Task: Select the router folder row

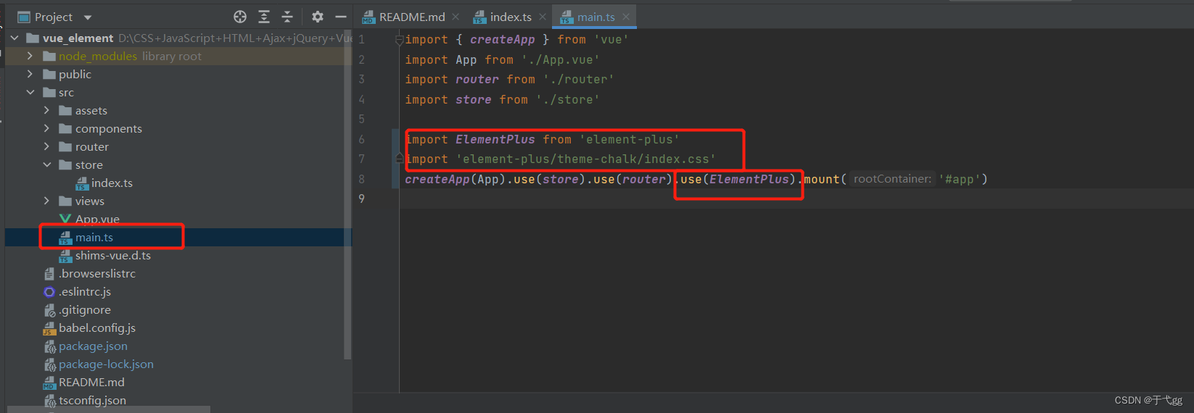Action: pos(178,146)
